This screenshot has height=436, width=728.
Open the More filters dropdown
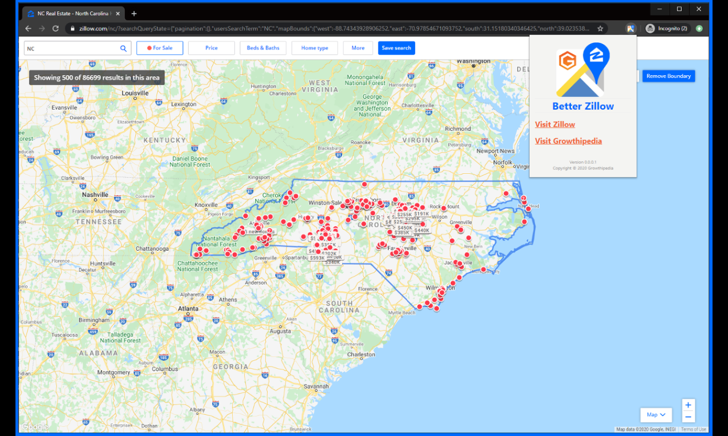(358, 48)
